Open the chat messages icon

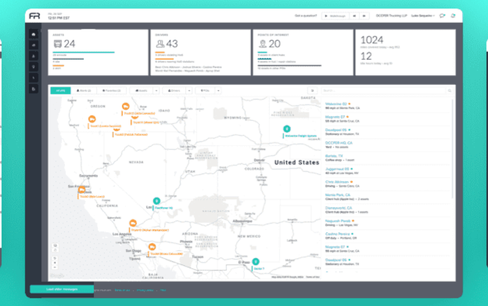click(442, 16)
